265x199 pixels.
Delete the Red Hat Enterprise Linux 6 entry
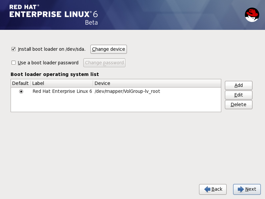point(238,104)
